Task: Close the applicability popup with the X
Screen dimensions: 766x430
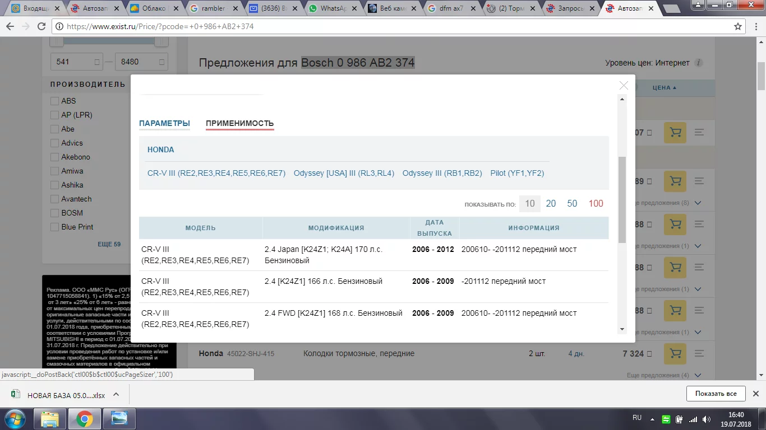Action: point(624,85)
